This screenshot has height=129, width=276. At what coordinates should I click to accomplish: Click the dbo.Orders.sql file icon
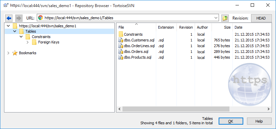[x=121, y=52]
